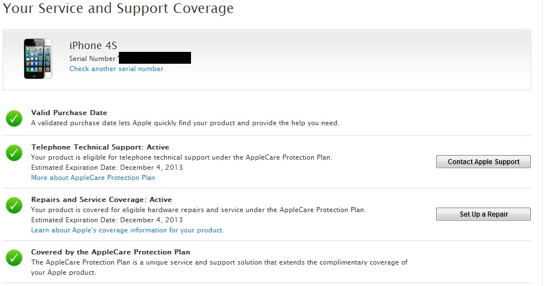Click the iPhone 4S product thumbnail
This screenshot has height=286, width=555.
38,59
